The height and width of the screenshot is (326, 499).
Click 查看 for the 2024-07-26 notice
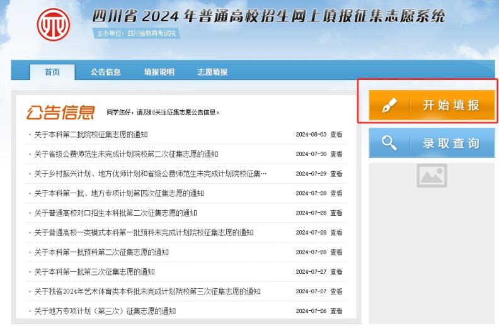click(x=336, y=311)
